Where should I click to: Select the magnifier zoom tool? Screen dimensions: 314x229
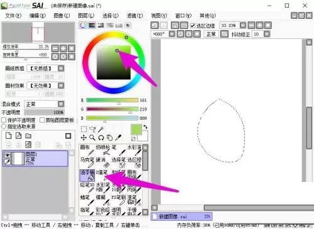click(x=92, y=137)
